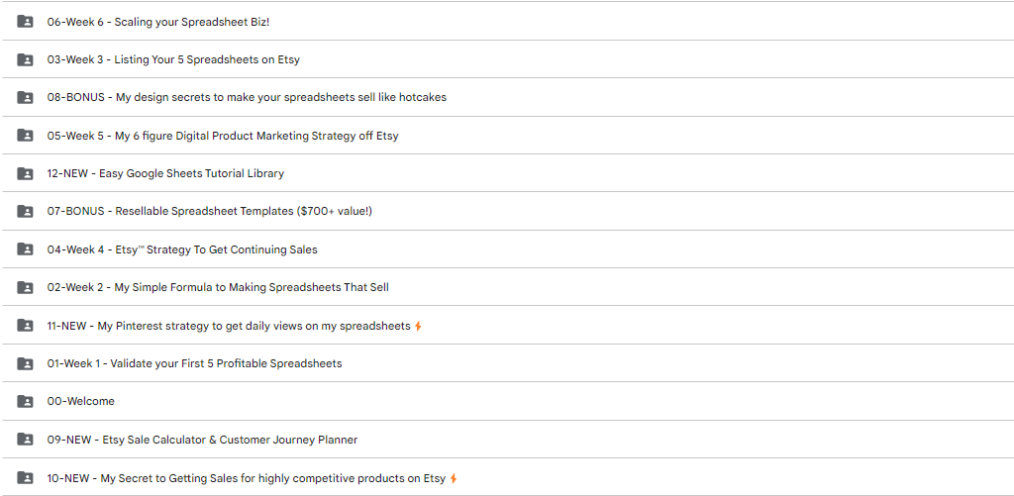
Task: Select 11-NEW My Pinterest strategy folder title
Action: (229, 326)
